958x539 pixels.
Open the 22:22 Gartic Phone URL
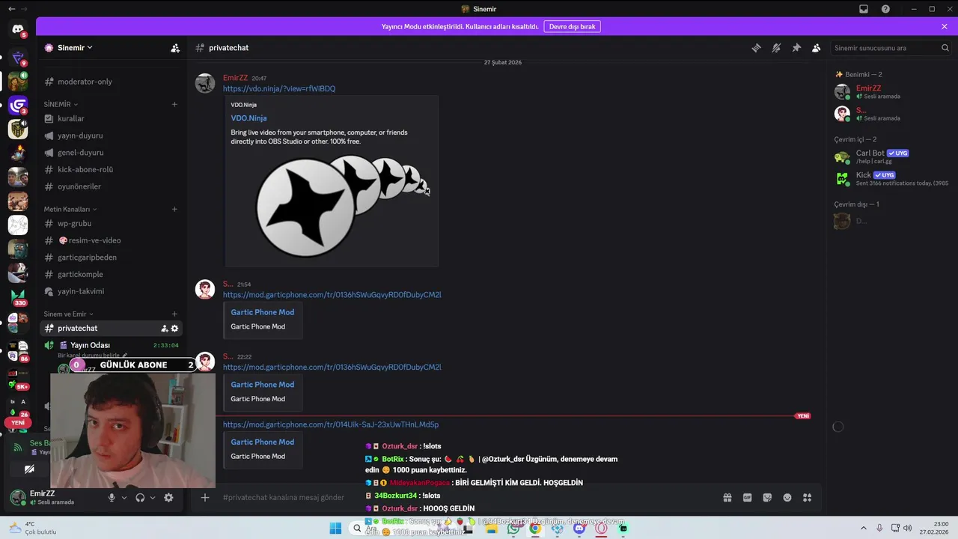[x=332, y=368]
